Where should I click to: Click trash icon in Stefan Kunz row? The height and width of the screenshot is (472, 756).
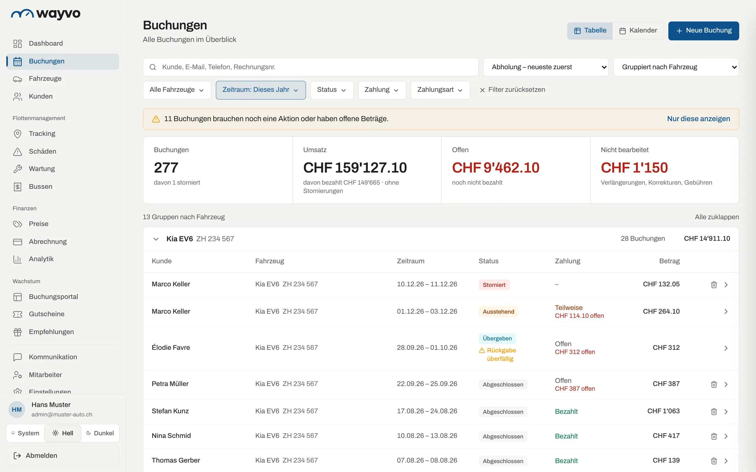coord(714,412)
